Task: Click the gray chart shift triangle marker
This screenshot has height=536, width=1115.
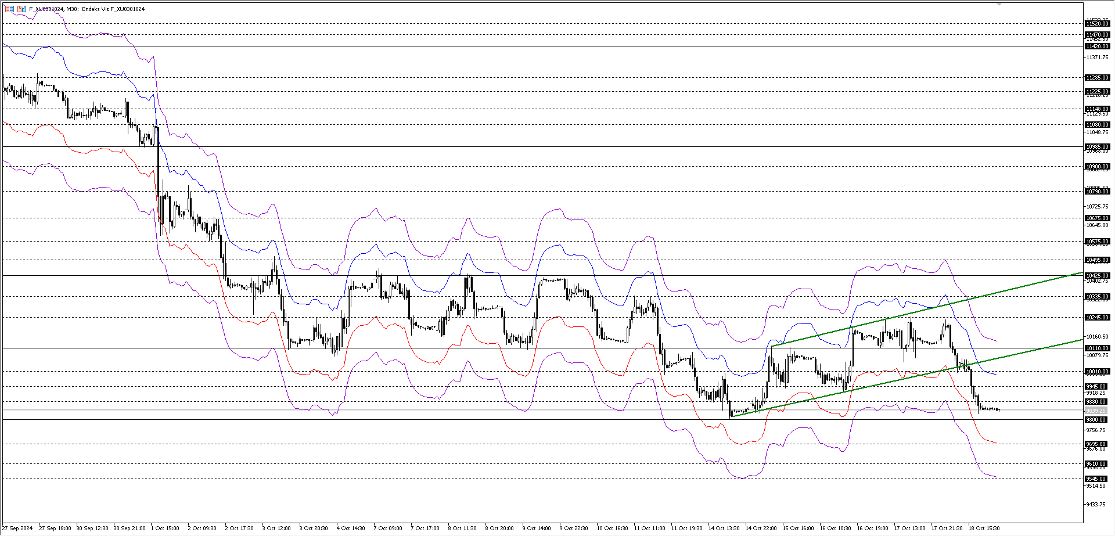Action: [999, 3]
